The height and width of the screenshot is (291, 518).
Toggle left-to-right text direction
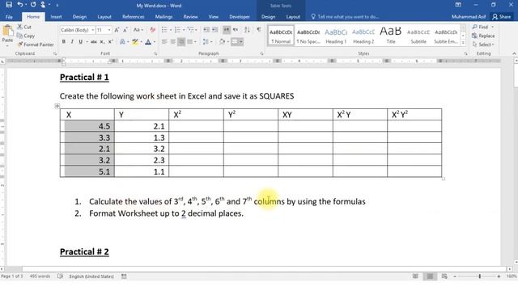click(227, 30)
